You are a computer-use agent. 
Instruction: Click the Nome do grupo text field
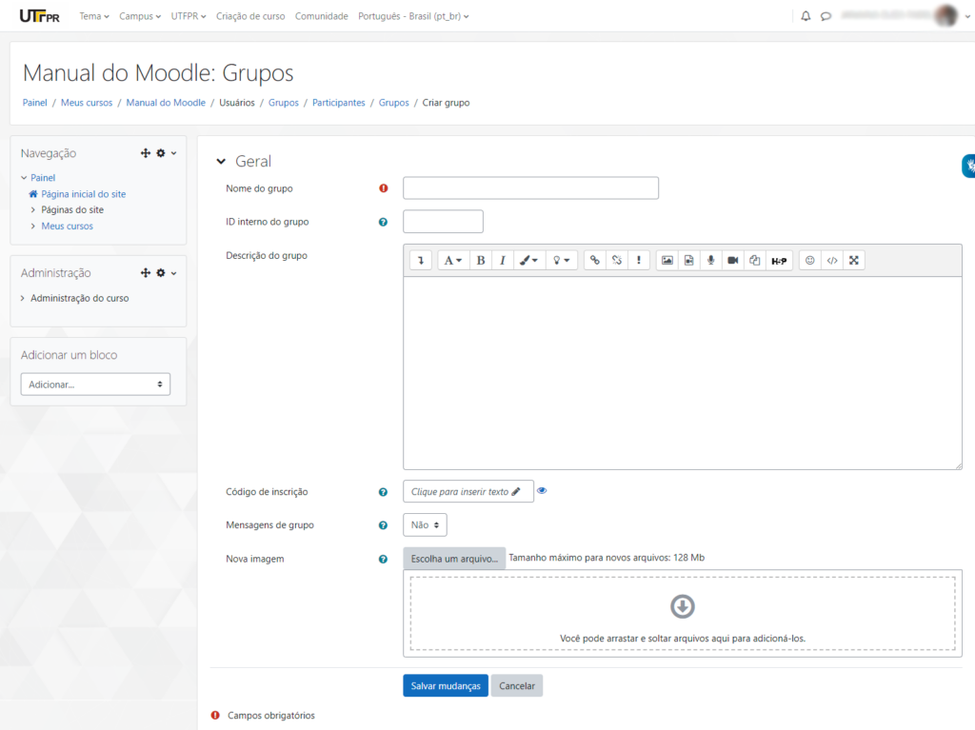pos(530,187)
